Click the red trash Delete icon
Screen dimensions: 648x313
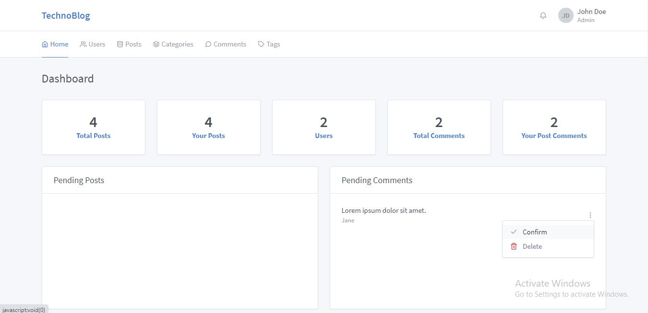(514, 246)
